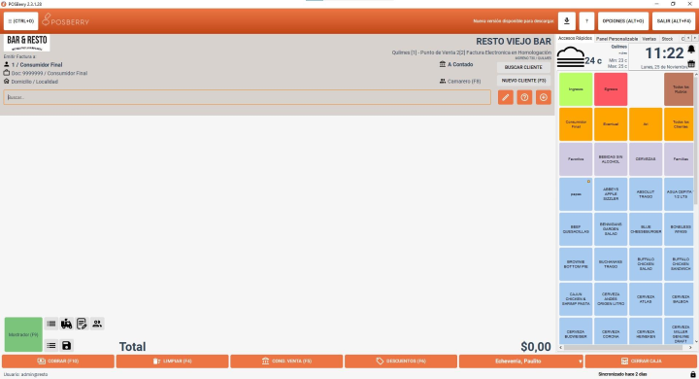Add CERVEZA HEINEKEN product
Viewport: 699px width, 379px height.
tap(646, 331)
